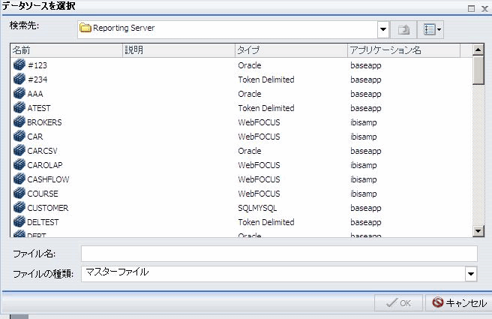Screen dimensions: 492x319
Task: Click the master file icon beside CAR
Action: (x=19, y=137)
